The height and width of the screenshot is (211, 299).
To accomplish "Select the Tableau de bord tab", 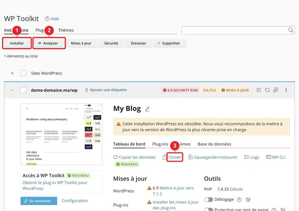I will point(129,144).
